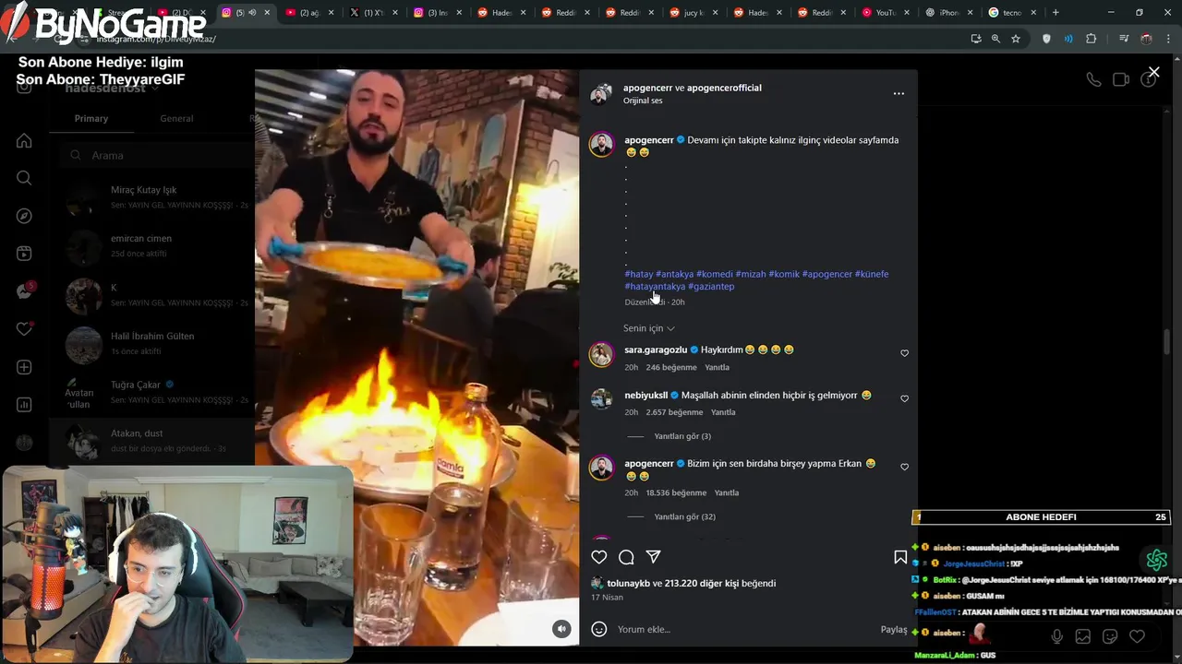The height and width of the screenshot is (664, 1182).
Task: Select the Primary messages tab
Action: pos(91,118)
